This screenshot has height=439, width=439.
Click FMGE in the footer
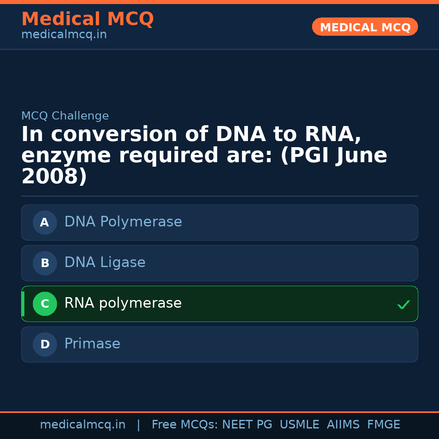(x=384, y=425)
